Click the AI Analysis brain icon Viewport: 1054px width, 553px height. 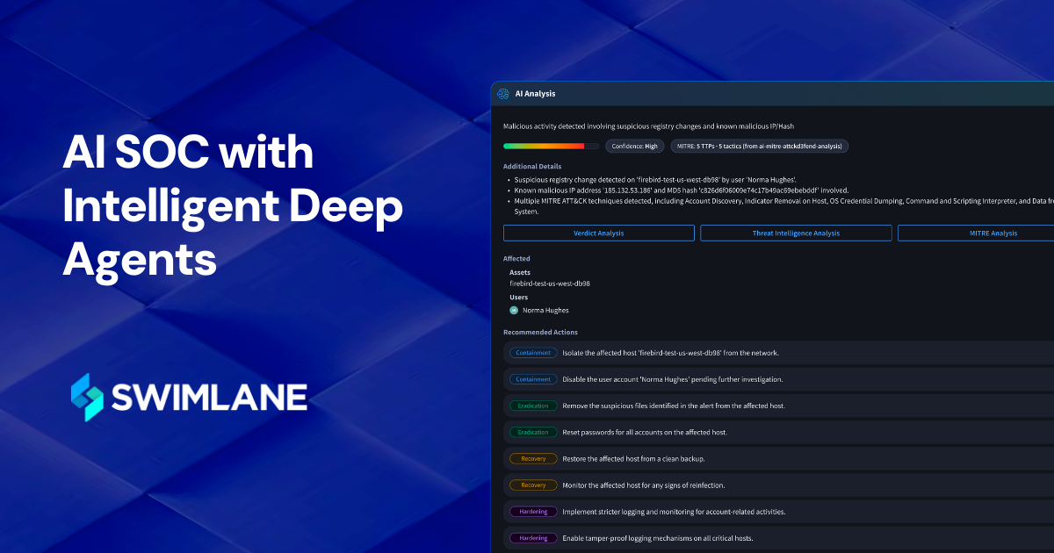503,93
